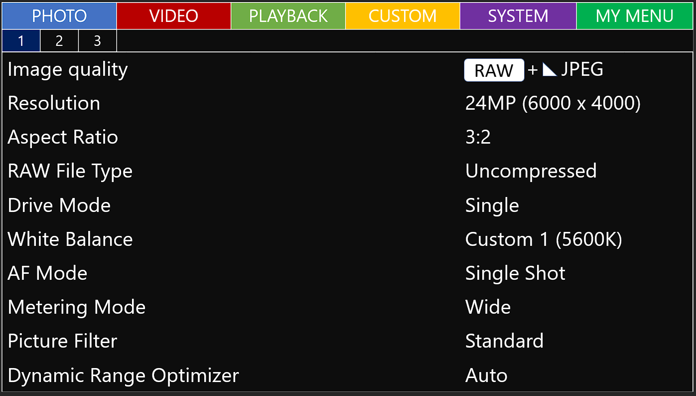This screenshot has width=696, height=396.
Task: Jump to Photo menu page 3
Action: tap(97, 41)
